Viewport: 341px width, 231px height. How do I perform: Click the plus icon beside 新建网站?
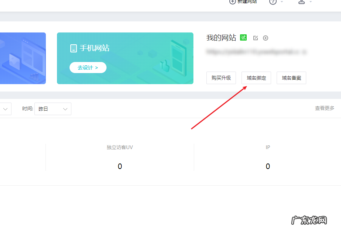tap(232, 2)
